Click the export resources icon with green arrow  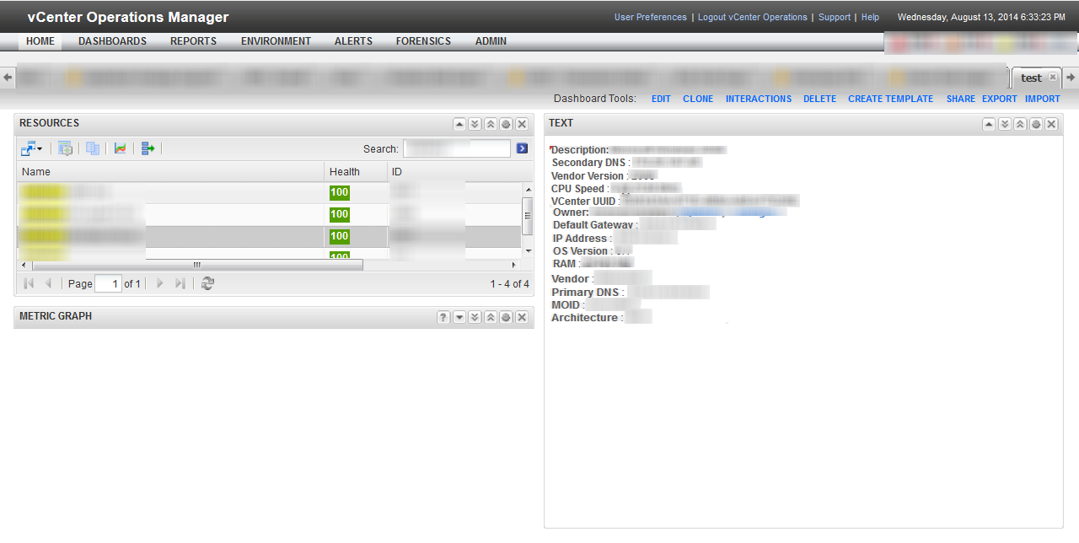[x=148, y=148]
